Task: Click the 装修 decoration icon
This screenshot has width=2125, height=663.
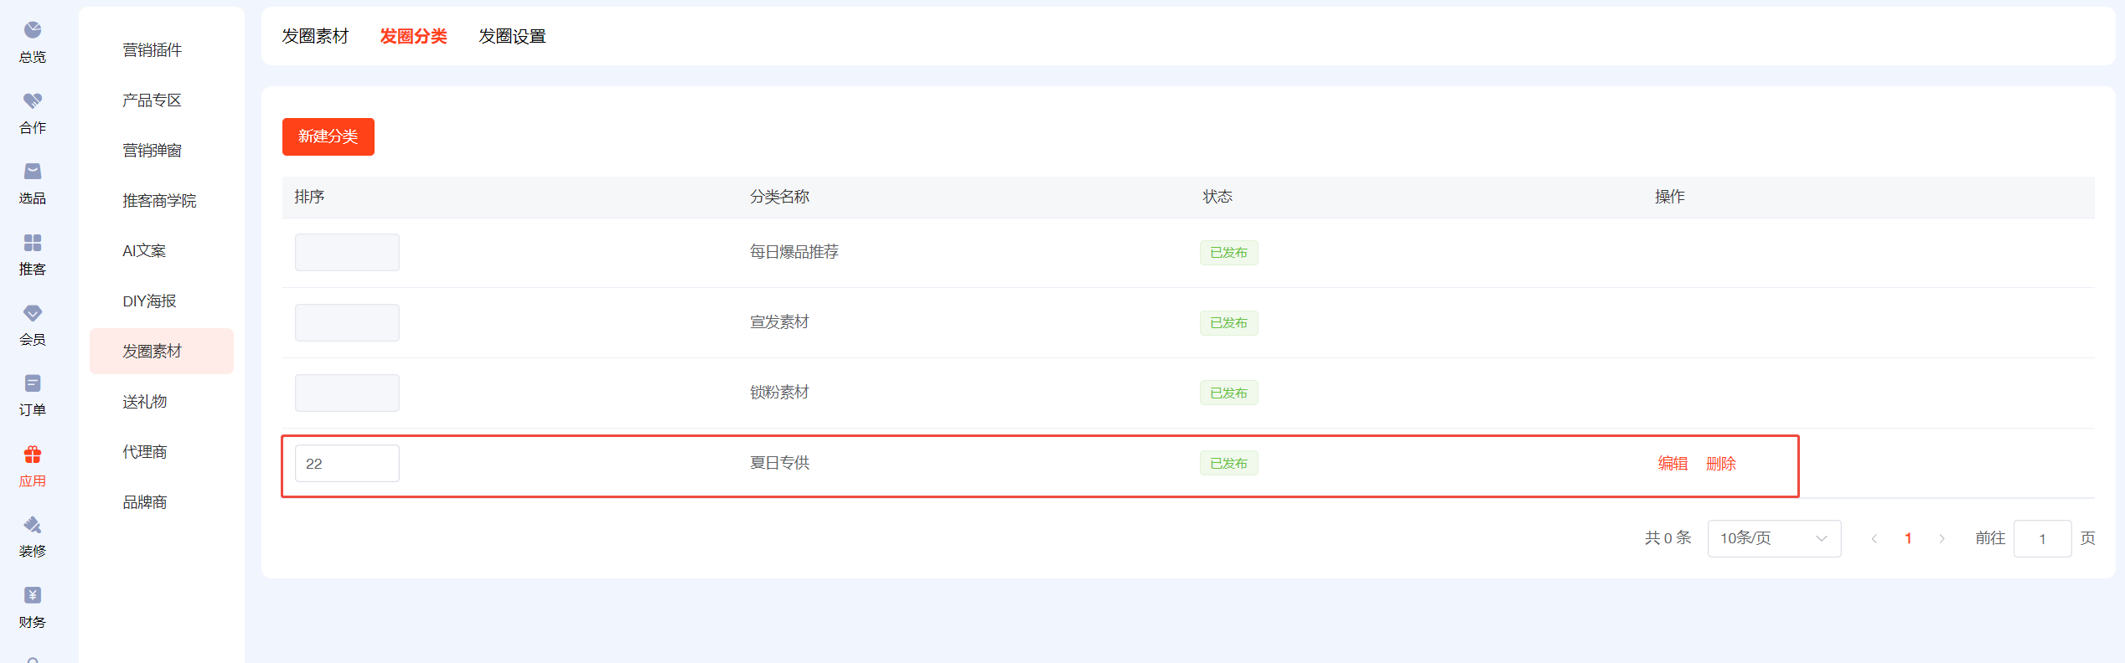Action: pyautogui.click(x=33, y=525)
